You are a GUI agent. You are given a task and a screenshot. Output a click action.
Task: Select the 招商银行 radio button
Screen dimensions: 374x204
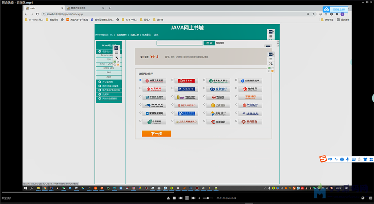pos(172,80)
